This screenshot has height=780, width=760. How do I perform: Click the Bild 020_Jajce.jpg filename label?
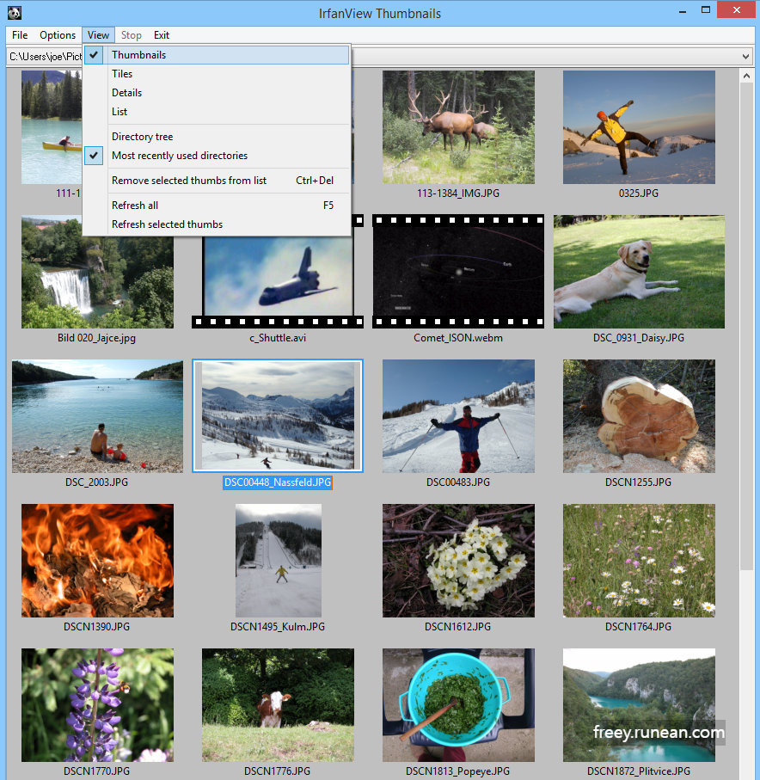pos(96,338)
